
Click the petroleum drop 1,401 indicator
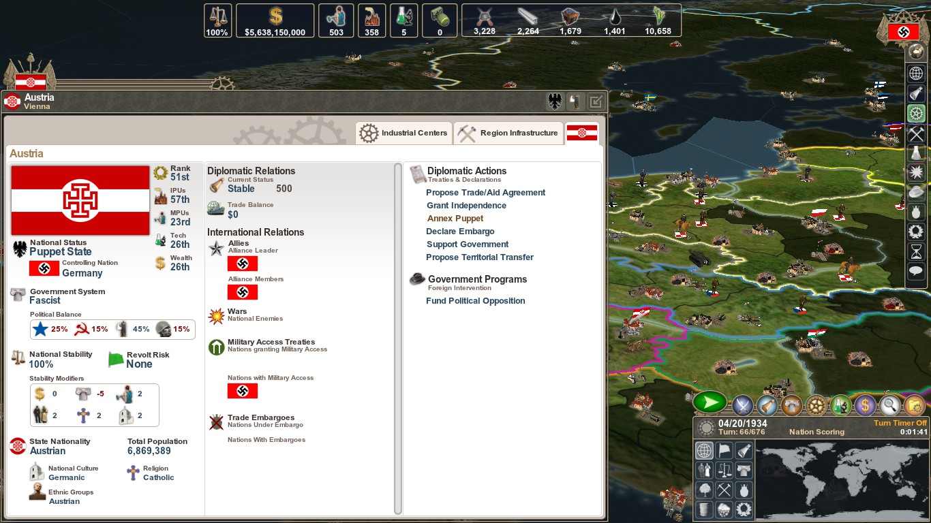(615, 20)
